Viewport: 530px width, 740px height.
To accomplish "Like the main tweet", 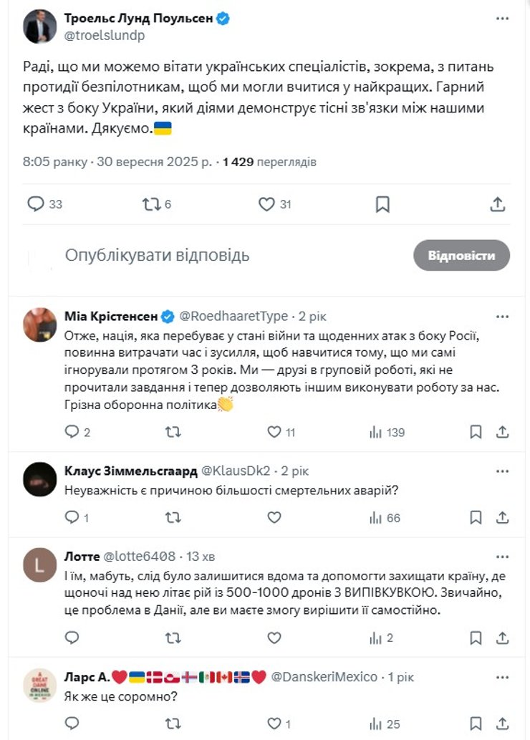I will tap(266, 204).
